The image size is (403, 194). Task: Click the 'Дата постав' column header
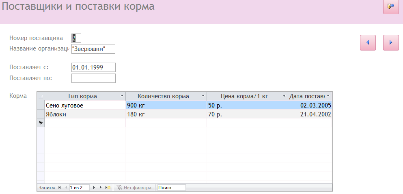(x=310, y=96)
